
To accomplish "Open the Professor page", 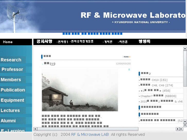I will (x=13, y=69).
